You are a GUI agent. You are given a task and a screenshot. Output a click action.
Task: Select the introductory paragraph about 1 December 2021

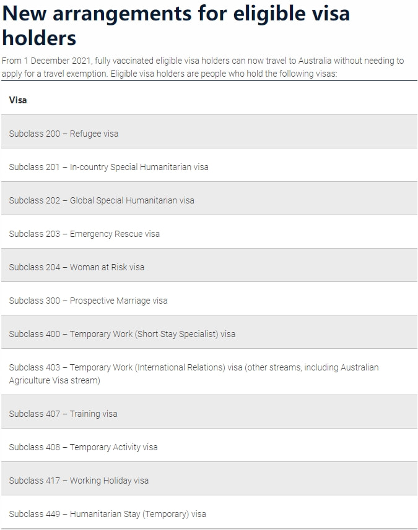(202, 67)
